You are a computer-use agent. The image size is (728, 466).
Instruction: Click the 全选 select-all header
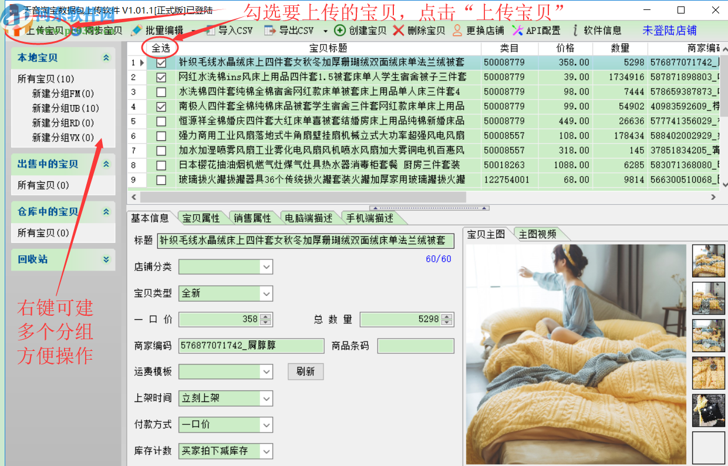[160, 48]
